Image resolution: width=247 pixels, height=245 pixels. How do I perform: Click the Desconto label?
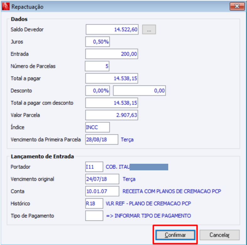21,91
